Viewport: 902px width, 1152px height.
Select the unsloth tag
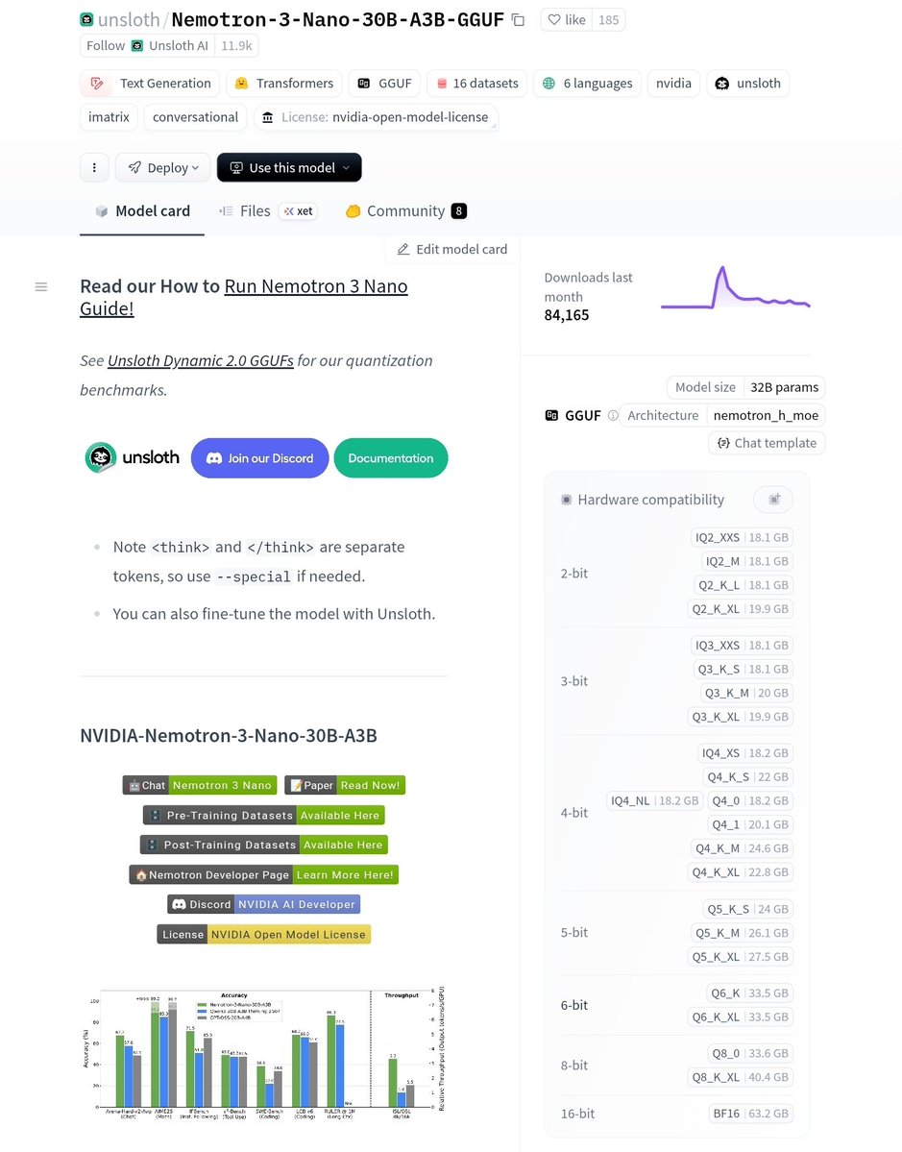point(747,83)
